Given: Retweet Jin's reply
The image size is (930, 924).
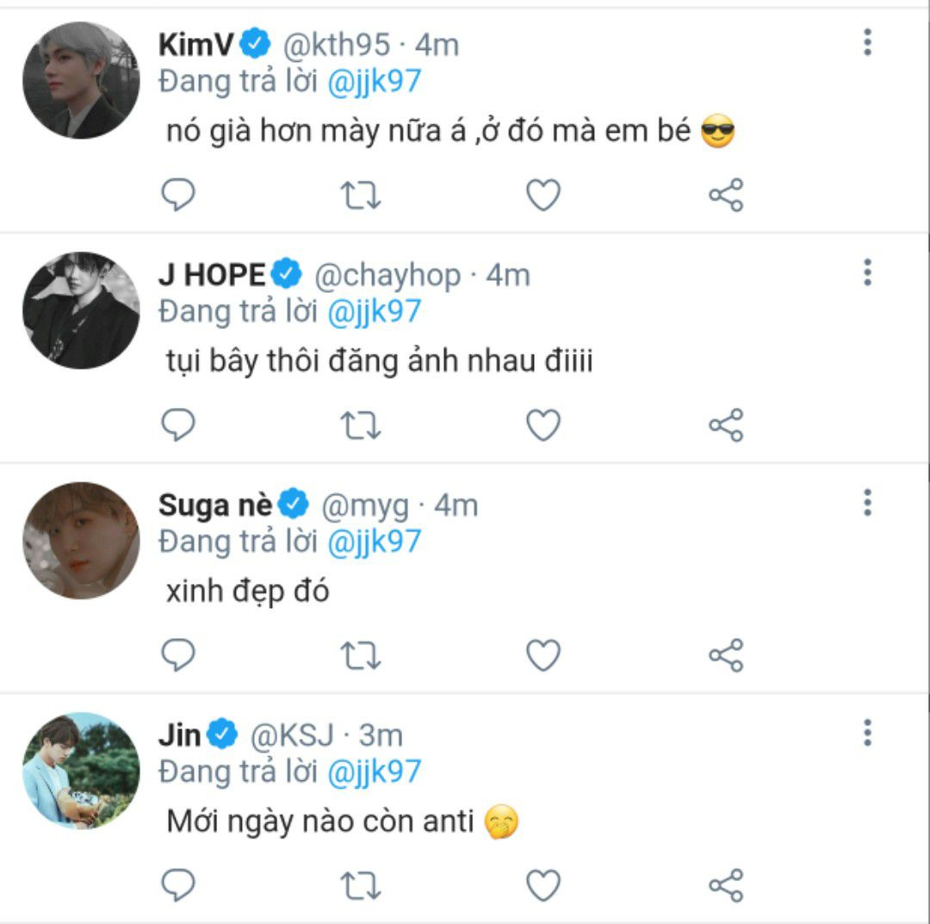Looking at the screenshot, I should [361, 885].
